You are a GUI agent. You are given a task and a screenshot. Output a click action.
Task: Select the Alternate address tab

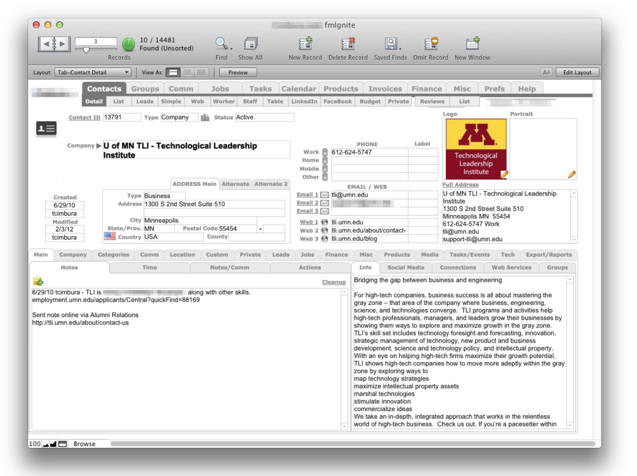point(235,184)
